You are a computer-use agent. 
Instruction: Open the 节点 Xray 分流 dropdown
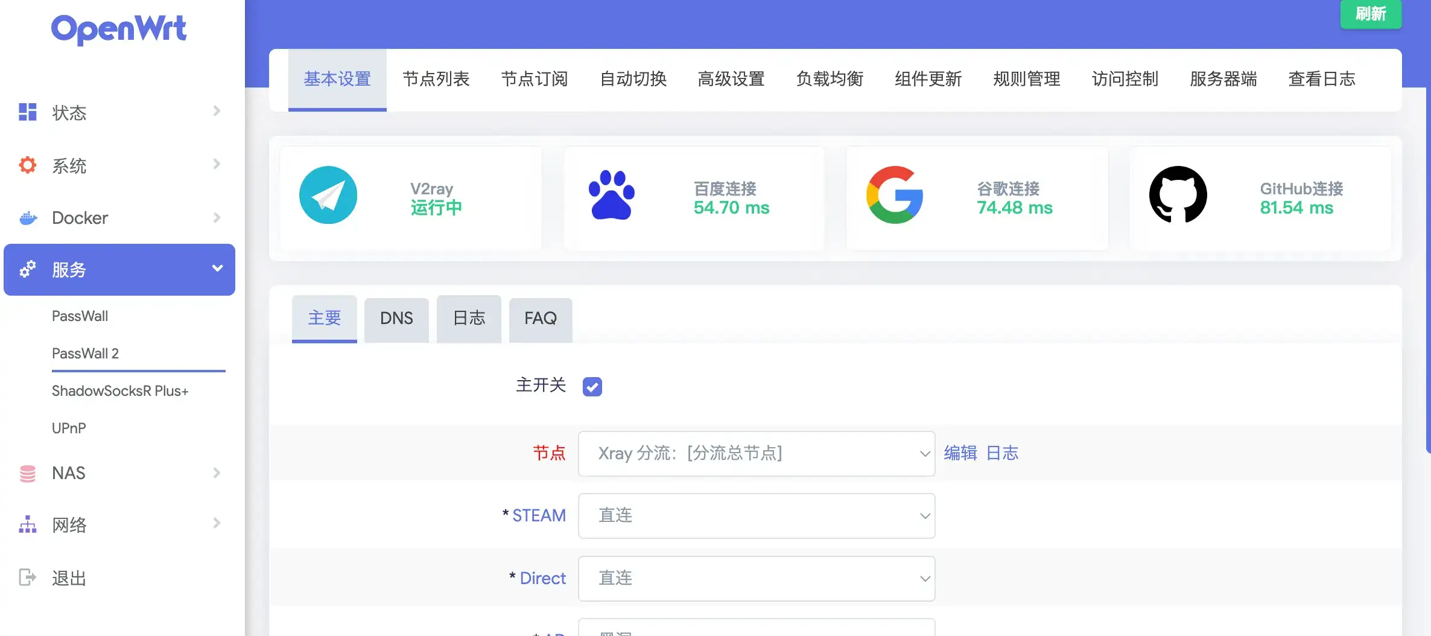coord(757,454)
